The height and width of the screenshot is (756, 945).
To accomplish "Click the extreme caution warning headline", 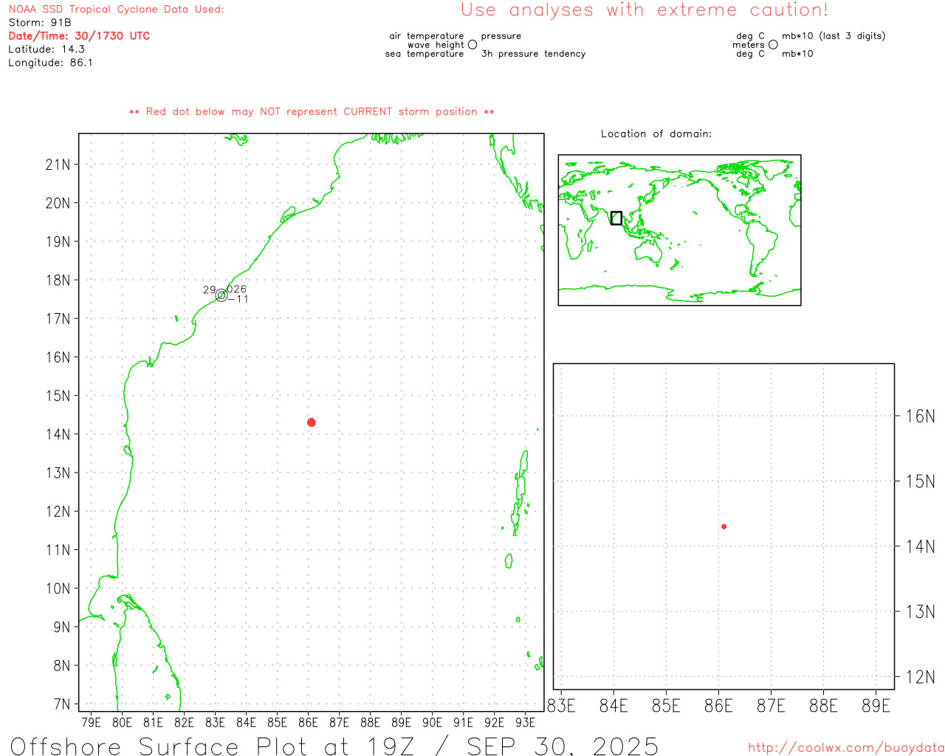I will (644, 10).
